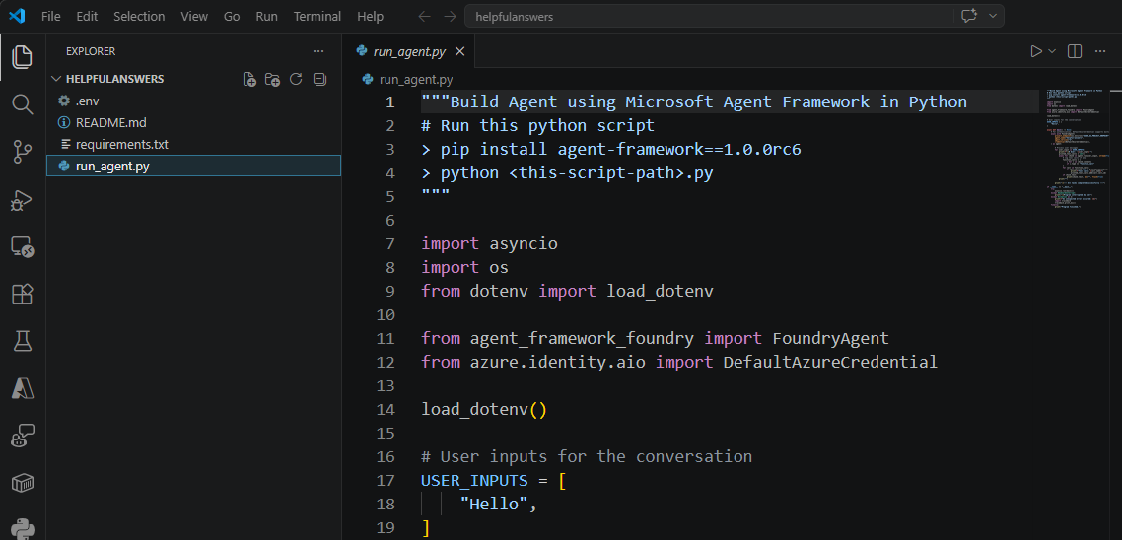
Task: Open the Extensions view
Action: 23,294
